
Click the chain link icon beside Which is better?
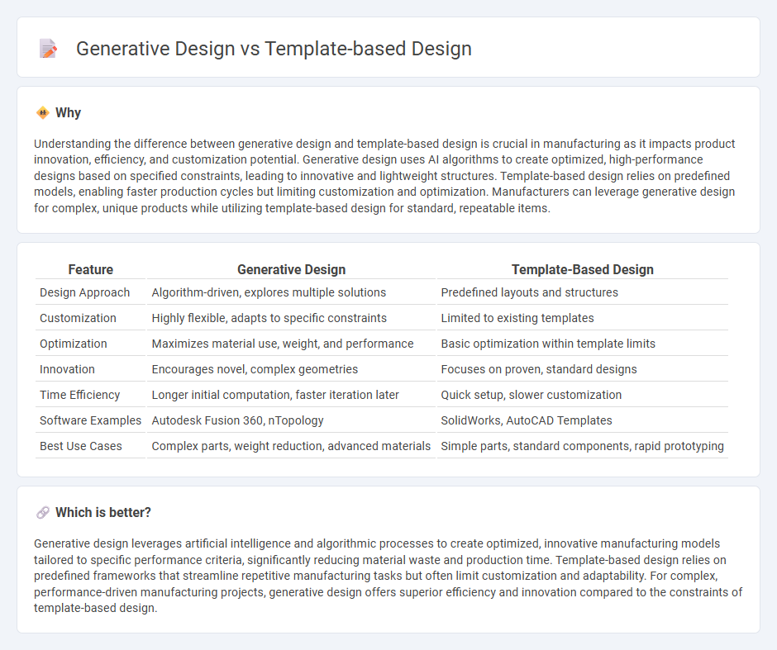coord(41,512)
